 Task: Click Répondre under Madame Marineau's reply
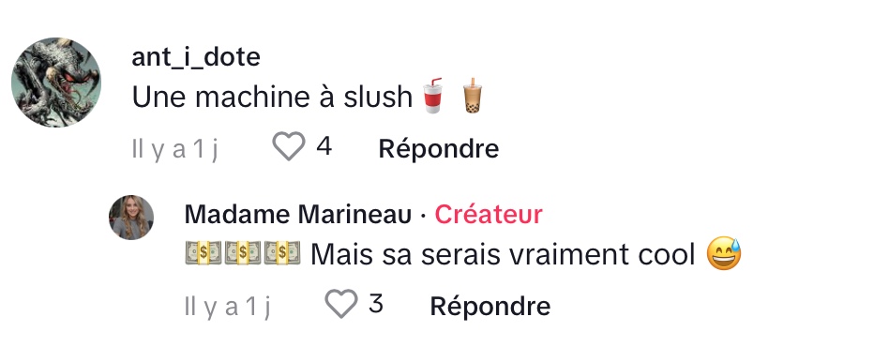tap(490, 307)
